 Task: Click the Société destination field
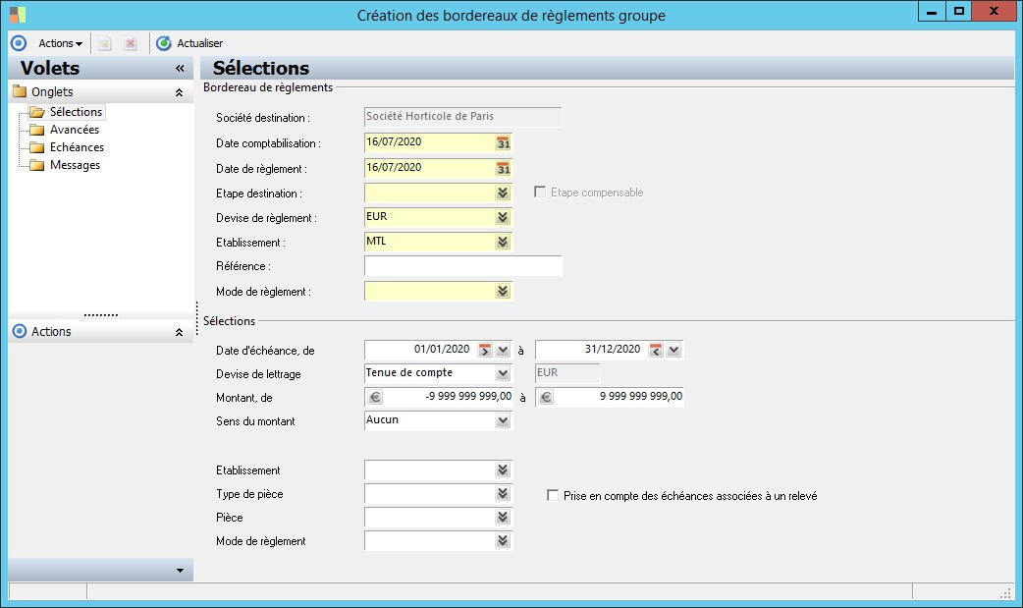(462, 116)
